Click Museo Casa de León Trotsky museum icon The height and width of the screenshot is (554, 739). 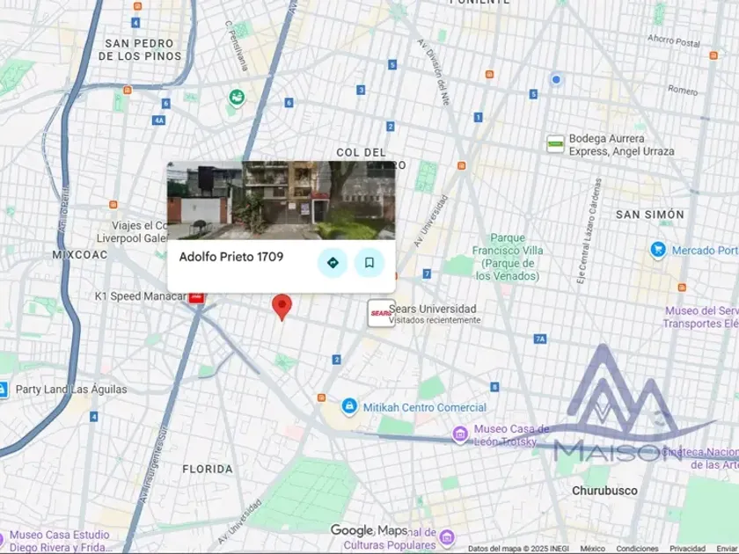click(x=460, y=434)
